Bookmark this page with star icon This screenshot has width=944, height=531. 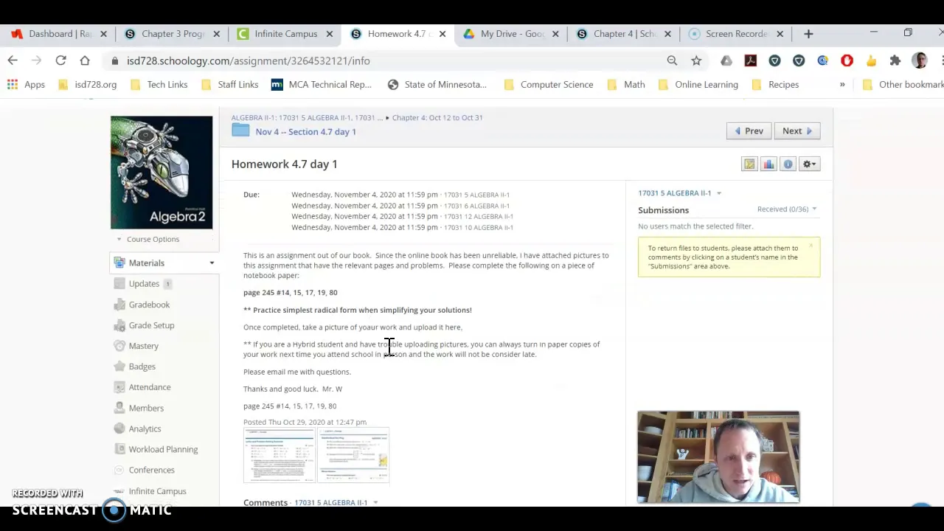(x=696, y=60)
